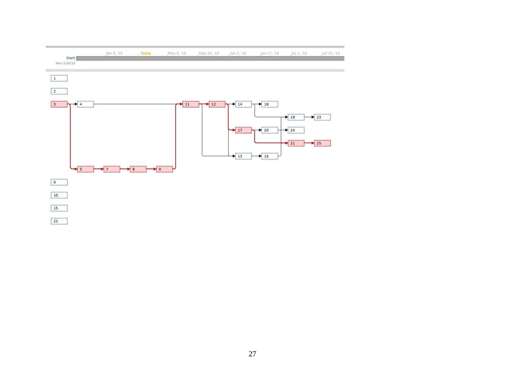The width and height of the screenshot is (505, 390).
Task: Select critical task node 21
Action: coord(296,143)
